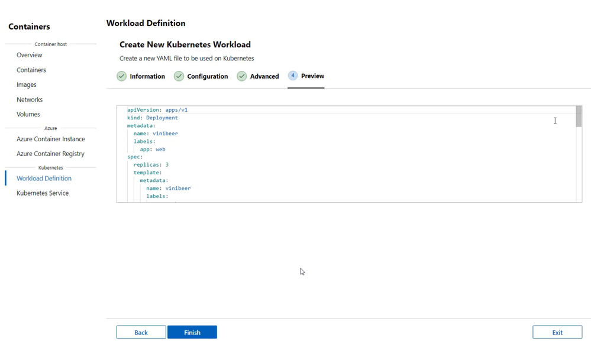Click the Finish button
The height and width of the screenshot is (344, 591).
coord(192,332)
